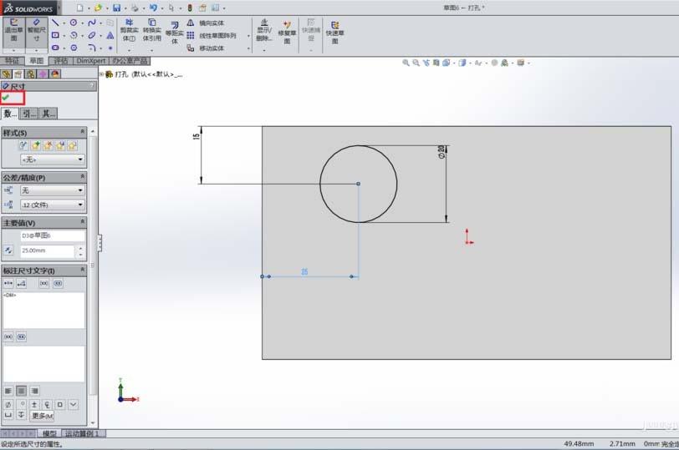Click the plus/minus symbol button

34,405
